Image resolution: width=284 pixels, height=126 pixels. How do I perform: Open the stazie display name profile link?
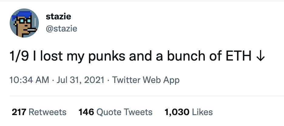pyautogui.click(x=58, y=17)
